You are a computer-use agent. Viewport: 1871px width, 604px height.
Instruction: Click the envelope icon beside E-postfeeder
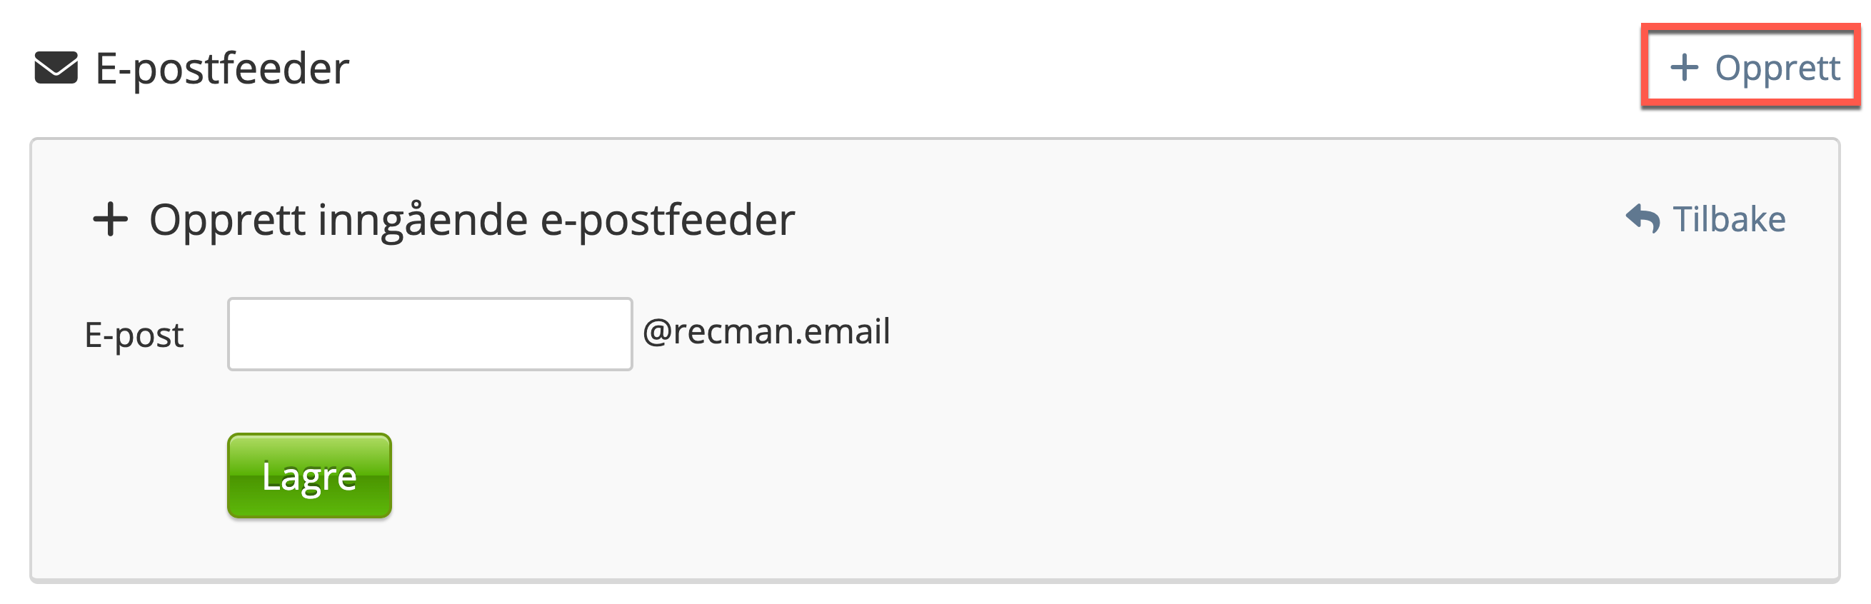(x=56, y=69)
